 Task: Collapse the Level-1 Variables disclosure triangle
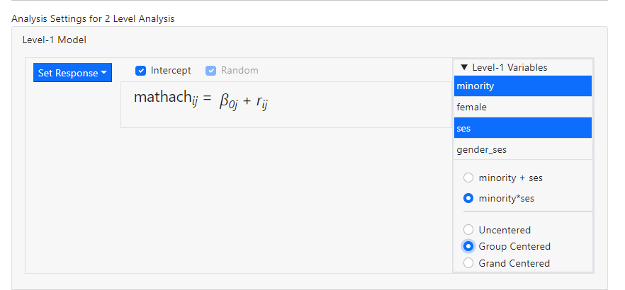[x=464, y=67]
